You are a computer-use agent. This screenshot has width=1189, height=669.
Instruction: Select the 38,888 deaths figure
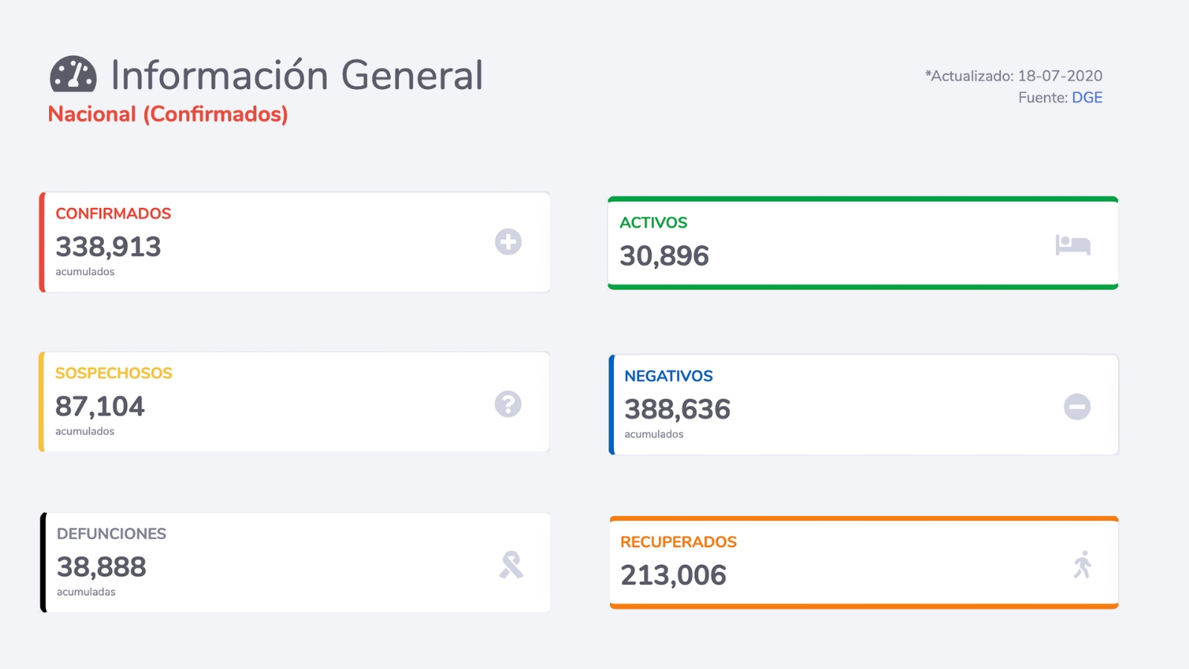point(102,567)
